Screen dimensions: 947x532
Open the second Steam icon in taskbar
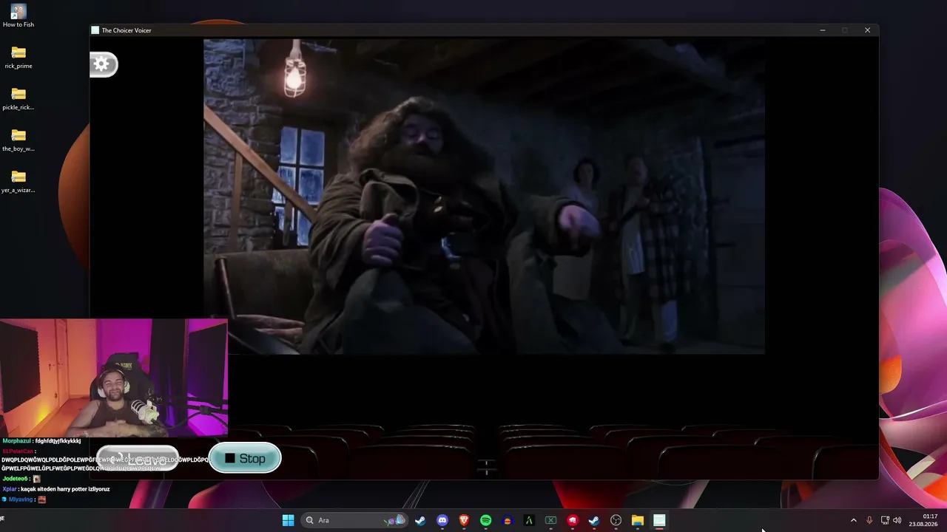coord(593,520)
